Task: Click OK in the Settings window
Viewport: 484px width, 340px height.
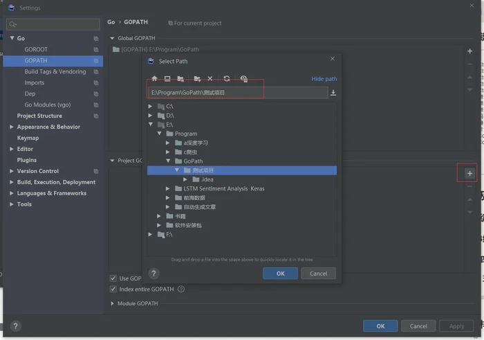Action: tap(380, 326)
